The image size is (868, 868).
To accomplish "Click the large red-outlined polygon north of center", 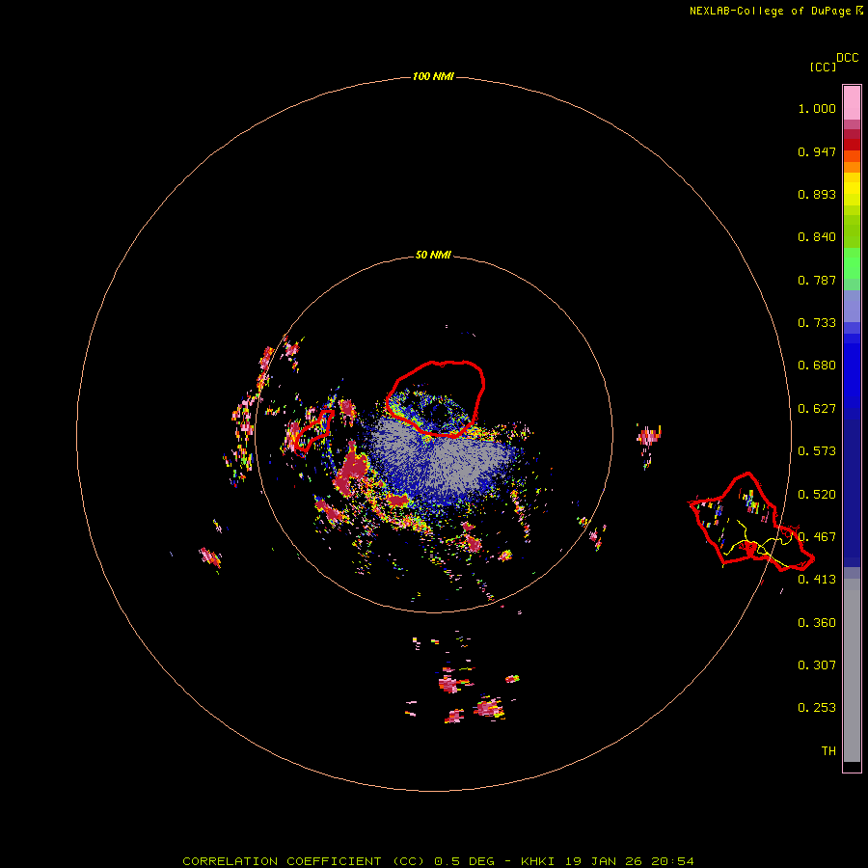I will pyautogui.click(x=435, y=398).
